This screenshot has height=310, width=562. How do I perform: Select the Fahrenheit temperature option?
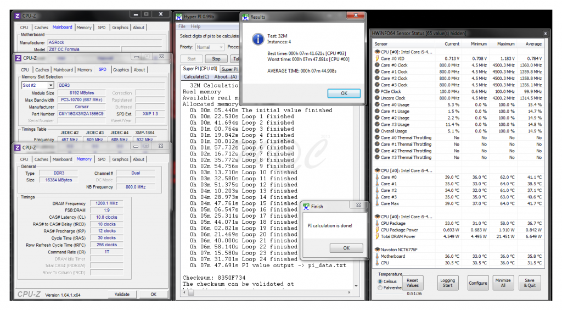point(381,288)
